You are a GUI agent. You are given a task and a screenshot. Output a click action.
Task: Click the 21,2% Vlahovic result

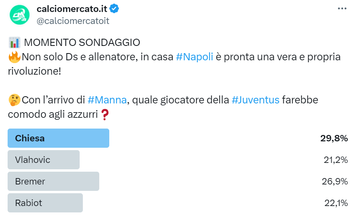click(335, 160)
